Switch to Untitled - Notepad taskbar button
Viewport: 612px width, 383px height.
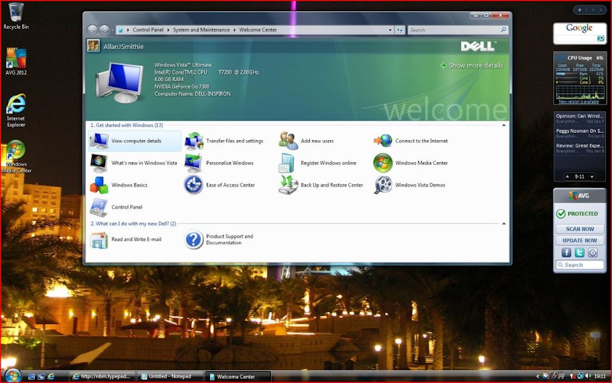(169, 376)
